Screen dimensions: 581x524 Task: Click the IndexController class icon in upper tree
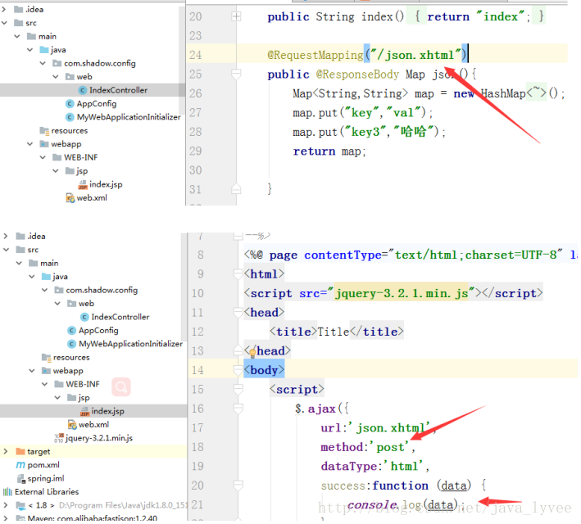point(83,90)
